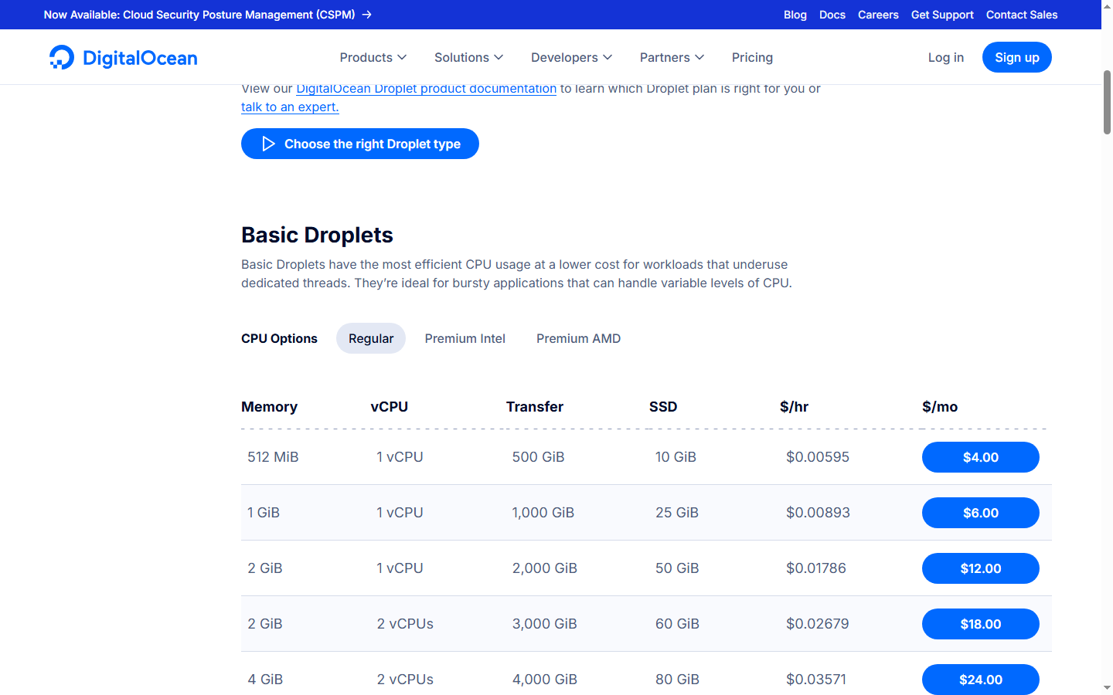Select the $24.00 monthly plan button

pos(981,680)
